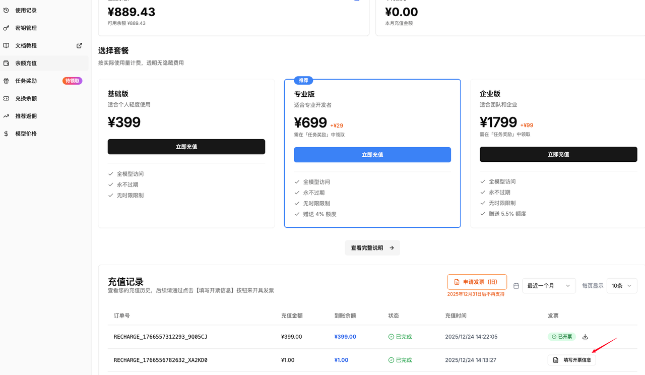The height and width of the screenshot is (375, 645).
Task: Click the ticket icon for 兑换余额
Action: tap(6, 98)
